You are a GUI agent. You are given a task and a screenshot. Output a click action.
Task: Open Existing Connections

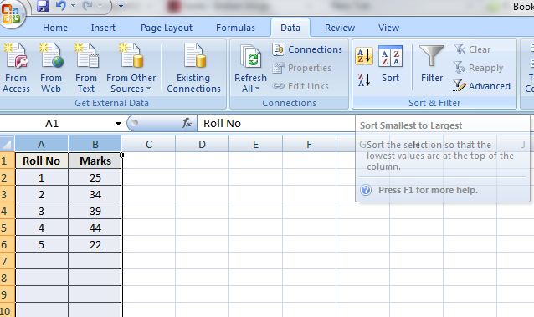[194, 68]
